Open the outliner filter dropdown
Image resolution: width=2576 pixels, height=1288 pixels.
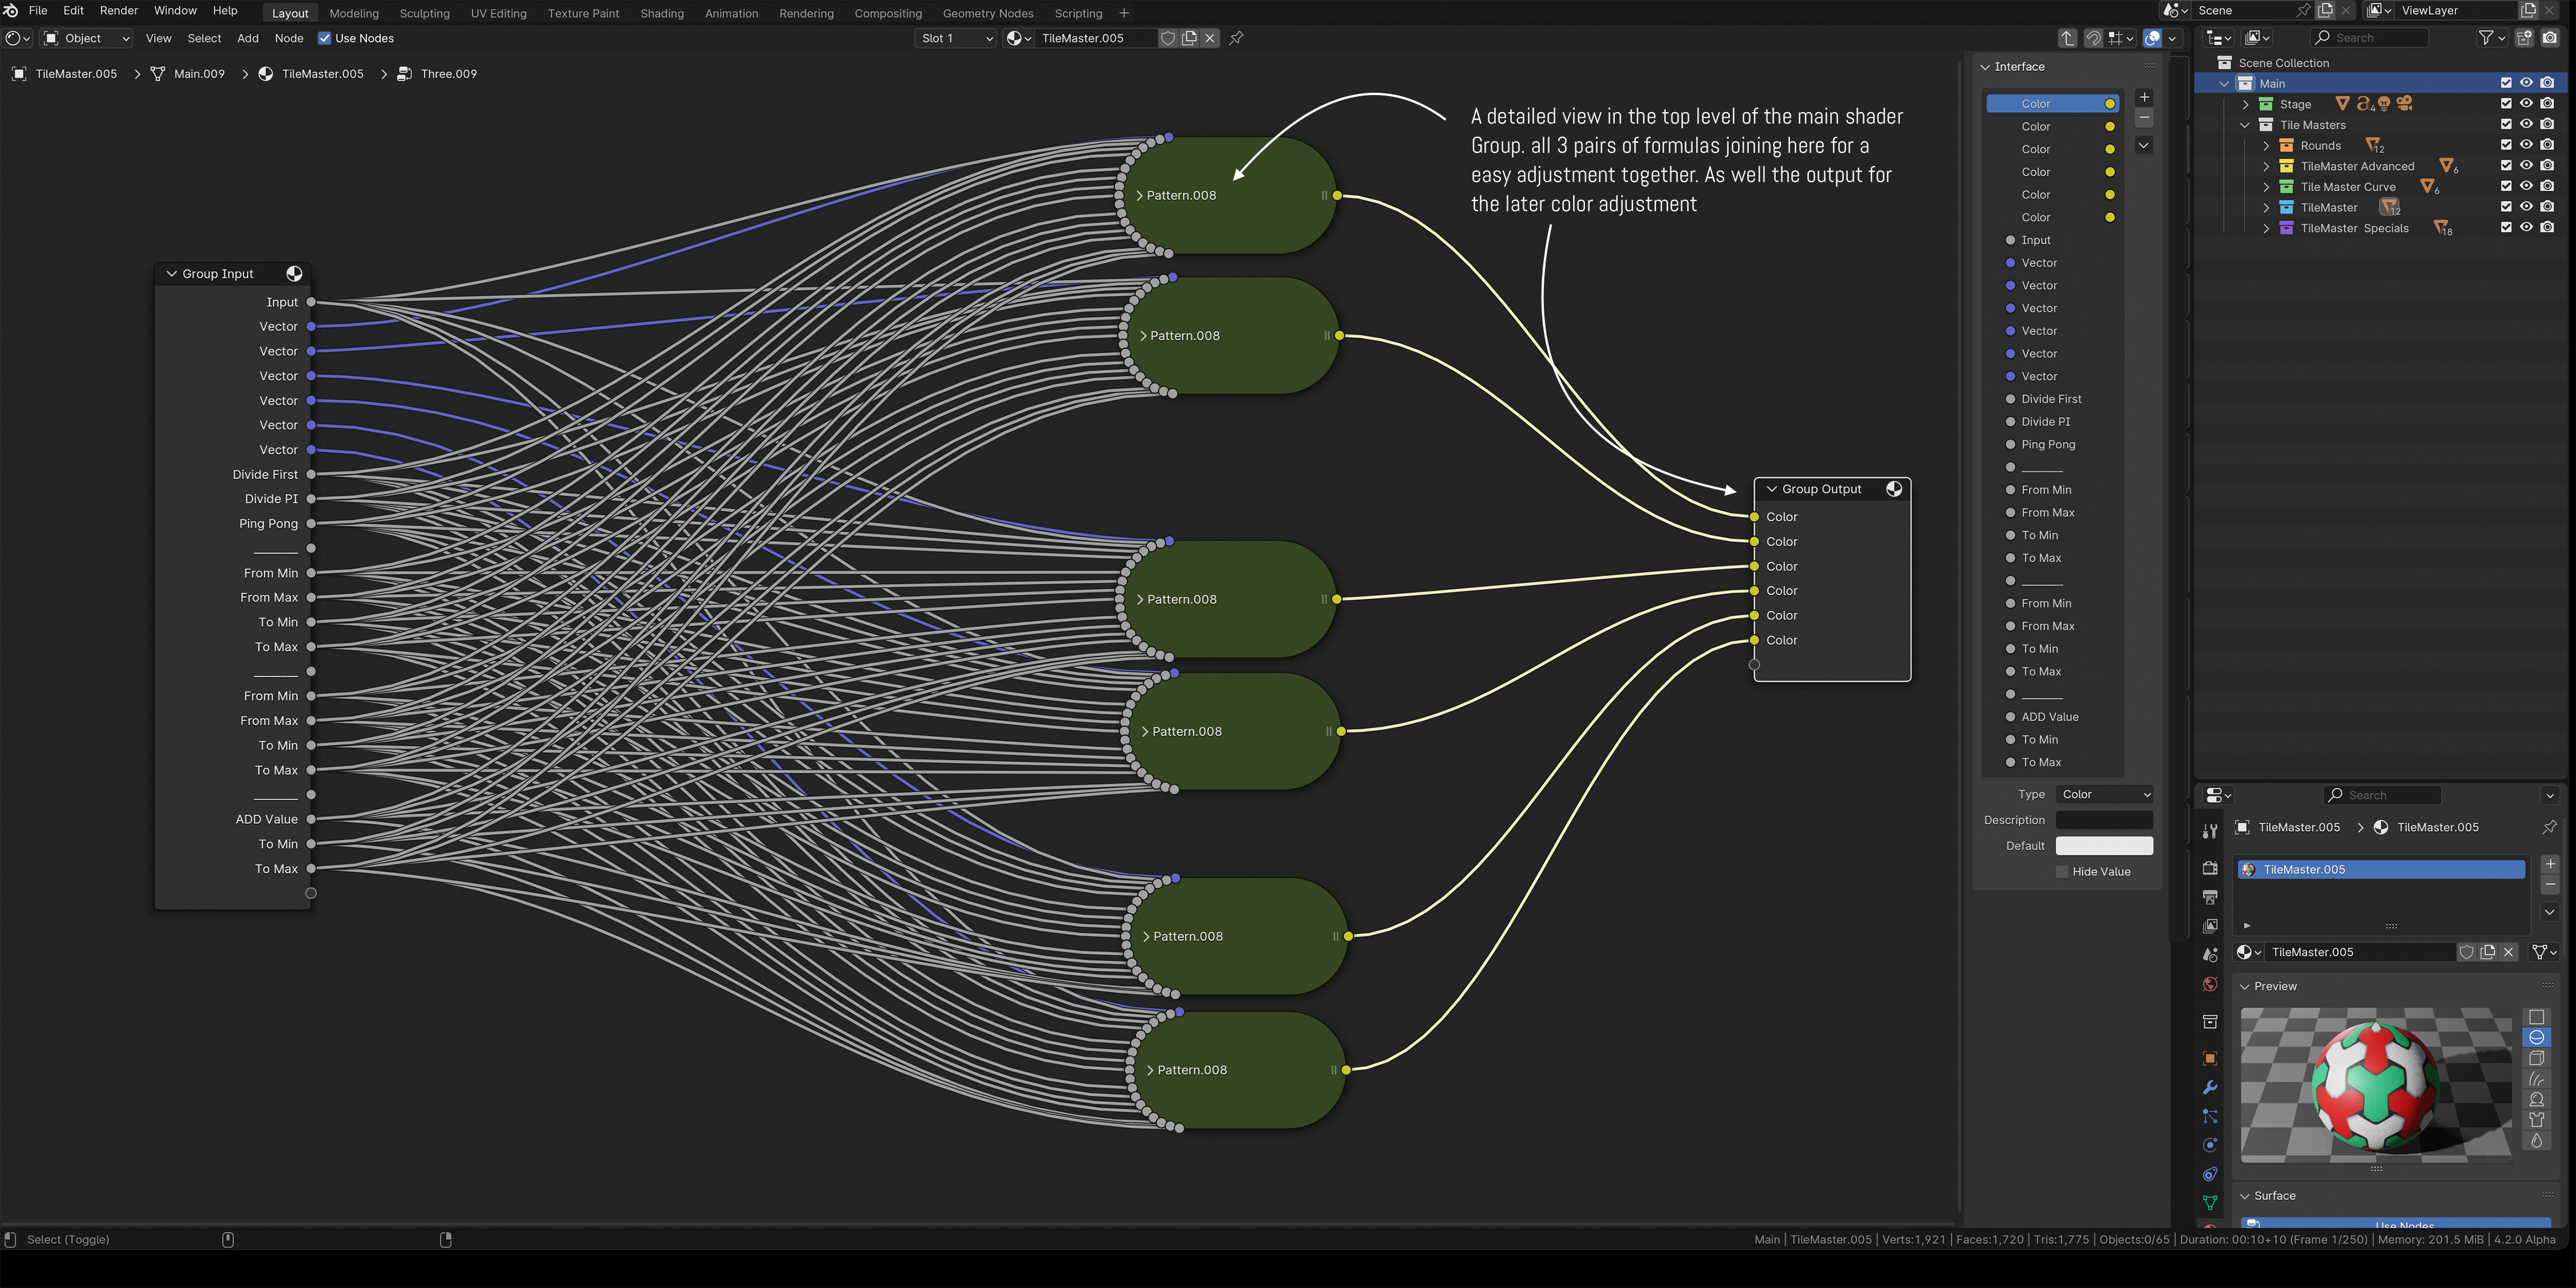pyautogui.click(x=2491, y=38)
